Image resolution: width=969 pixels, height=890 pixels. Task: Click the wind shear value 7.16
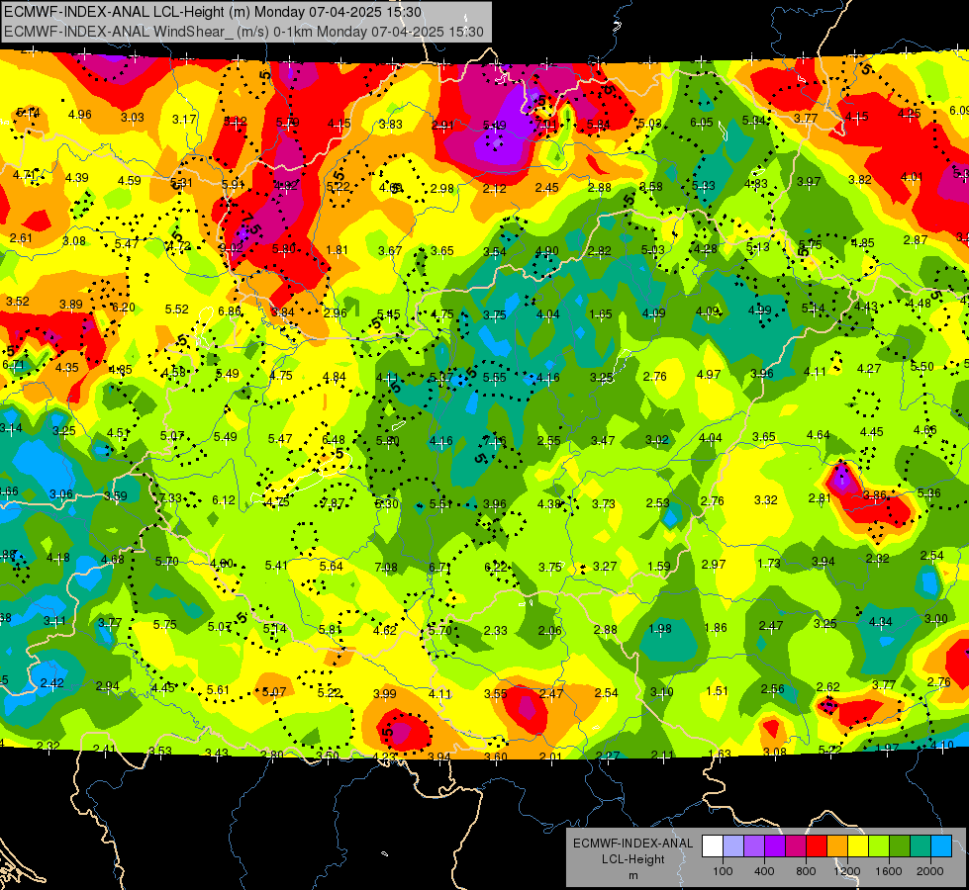pyautogui.click(x=495, y=440)
